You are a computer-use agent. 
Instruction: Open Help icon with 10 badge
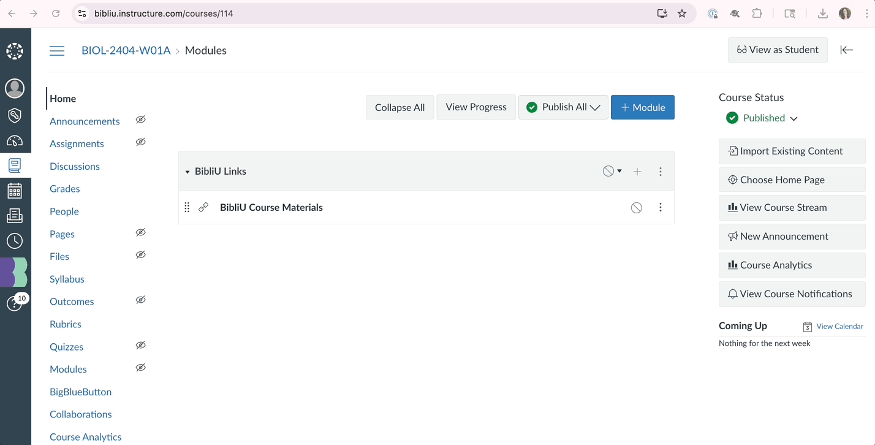tap(16, 302)
